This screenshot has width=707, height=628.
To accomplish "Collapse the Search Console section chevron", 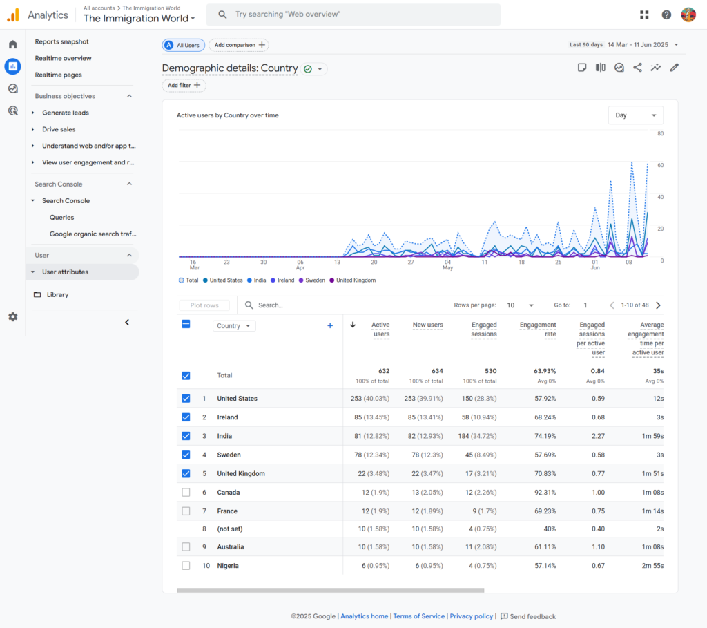I will click(129, 184).
